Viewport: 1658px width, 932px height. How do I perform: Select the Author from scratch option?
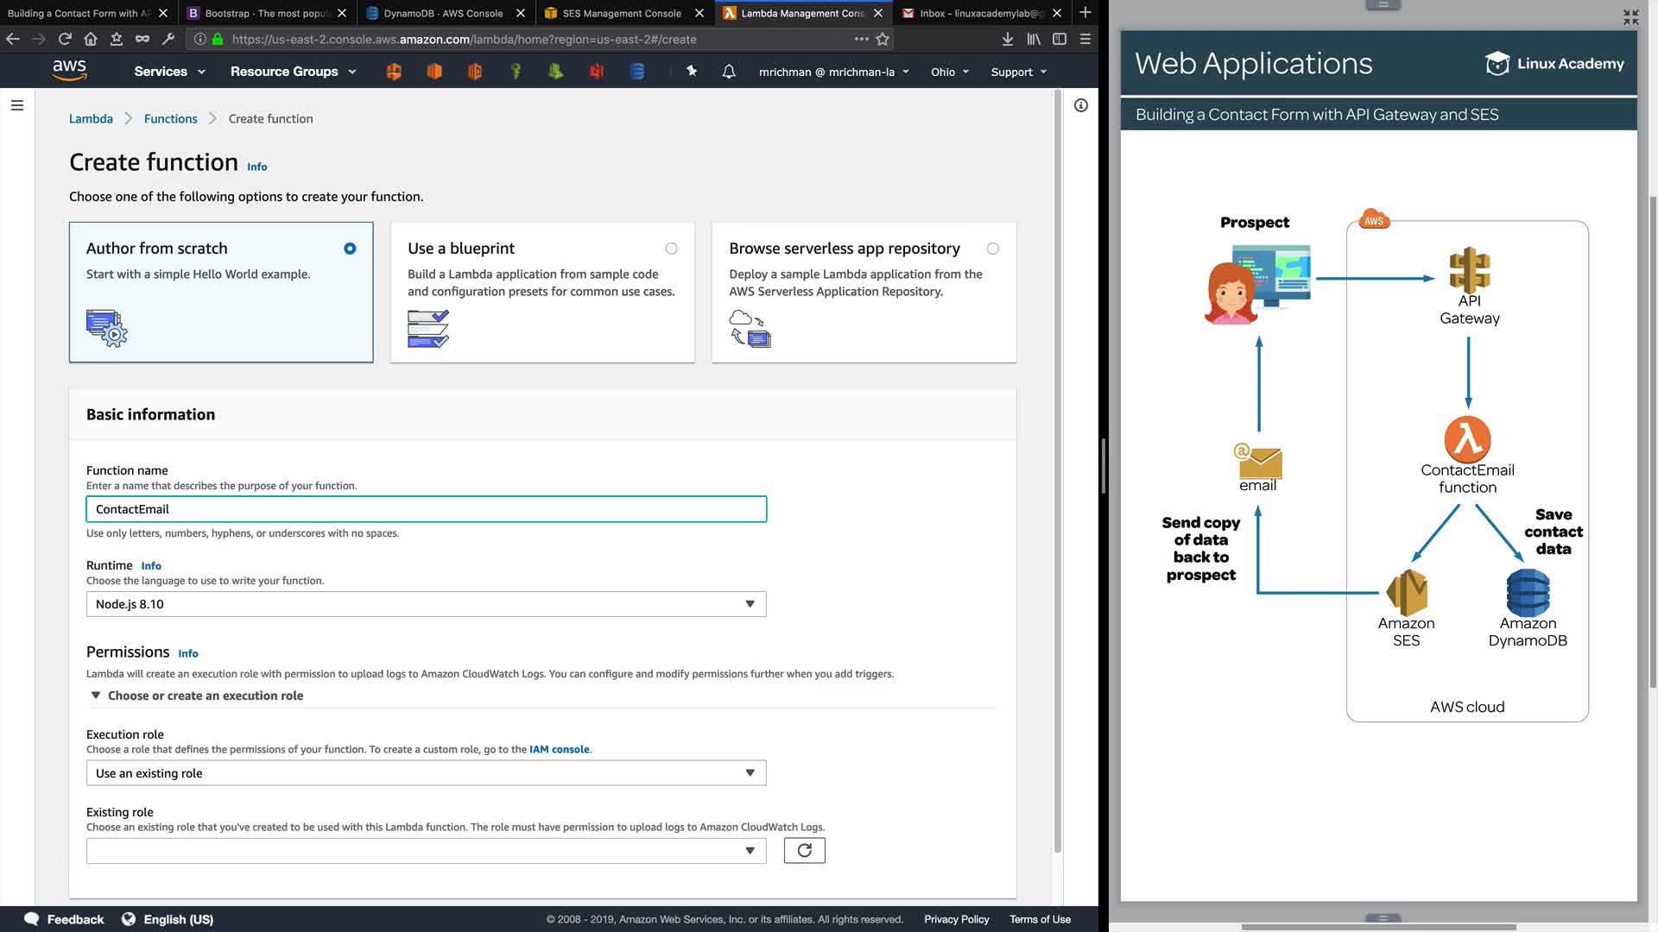point(350,249)
